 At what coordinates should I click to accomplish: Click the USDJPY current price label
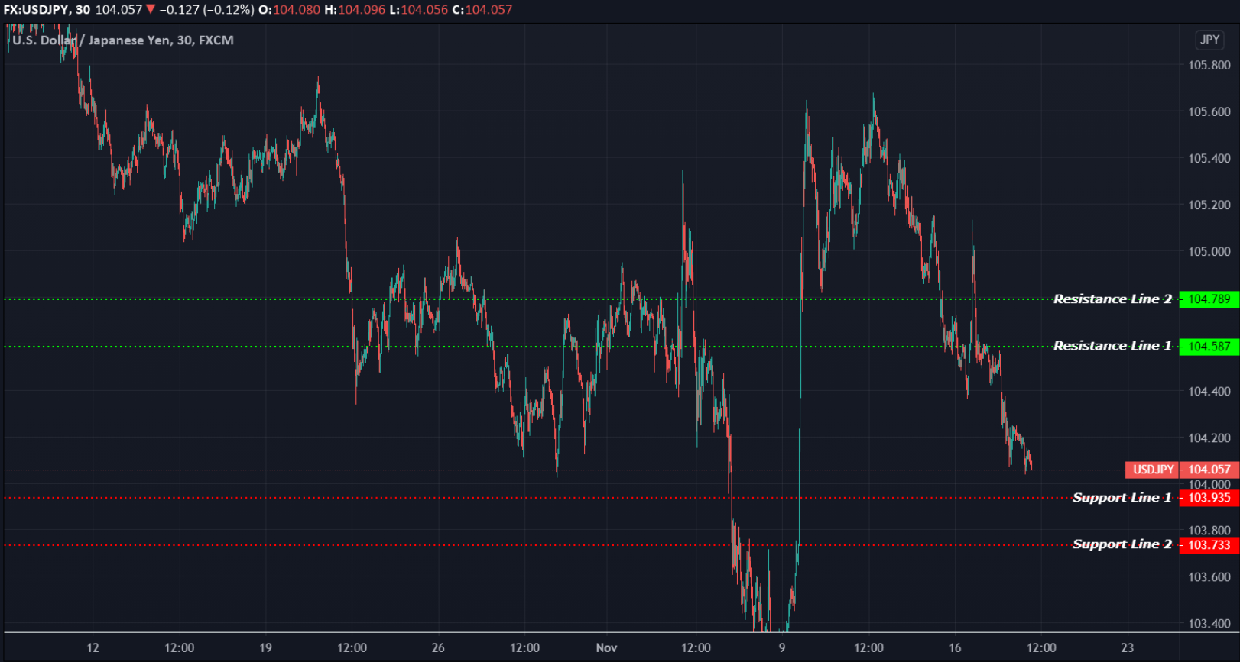pyautogui.click(x=1153, y=470)
